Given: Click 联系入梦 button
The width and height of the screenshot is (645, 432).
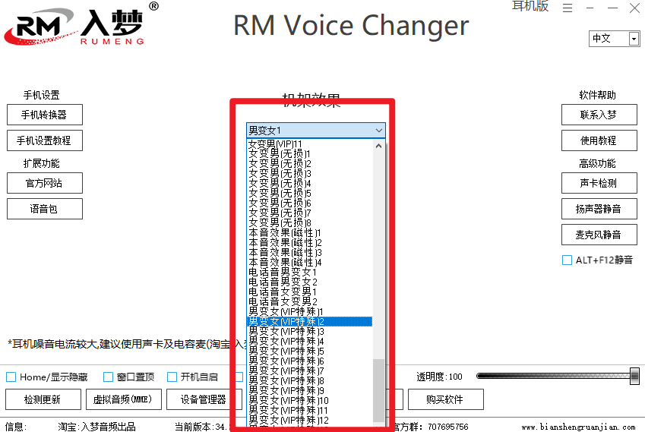Looking at the screenshot, I should pos(599,115).
